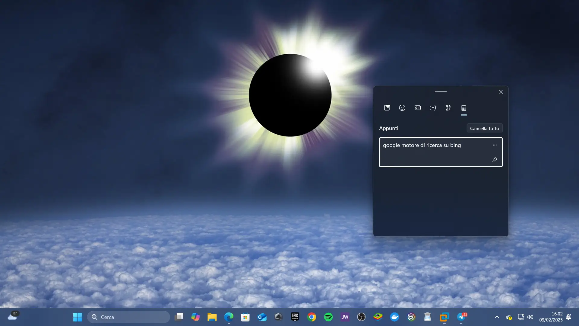Switch to the Emoji tab
Viewport: 579px width, 326px height.
[x=402, y=108]
